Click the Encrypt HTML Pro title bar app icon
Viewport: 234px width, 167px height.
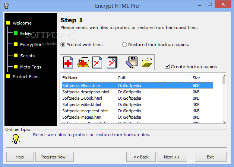(x=6, y=6)
